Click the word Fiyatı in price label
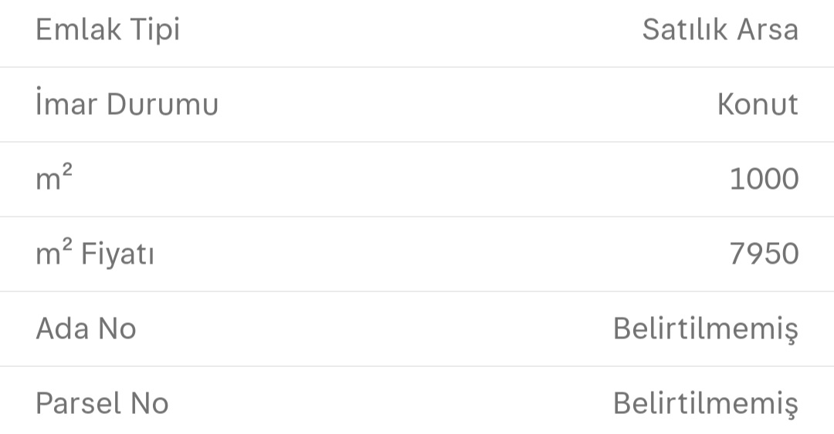 pos(117,254)
